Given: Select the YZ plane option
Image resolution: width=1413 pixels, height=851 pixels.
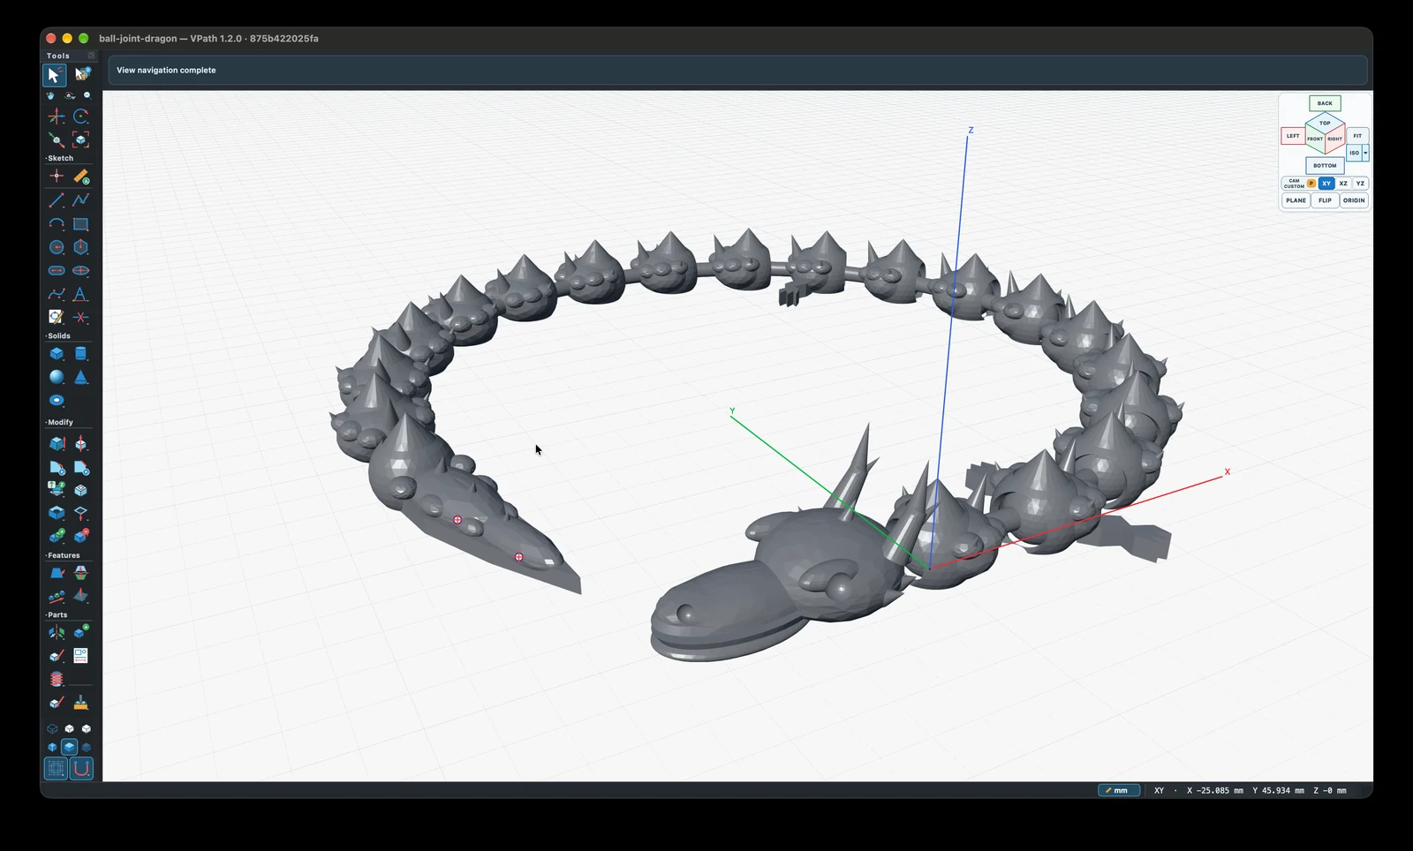Looking at the screenshot, I should tap(1360, 184).
